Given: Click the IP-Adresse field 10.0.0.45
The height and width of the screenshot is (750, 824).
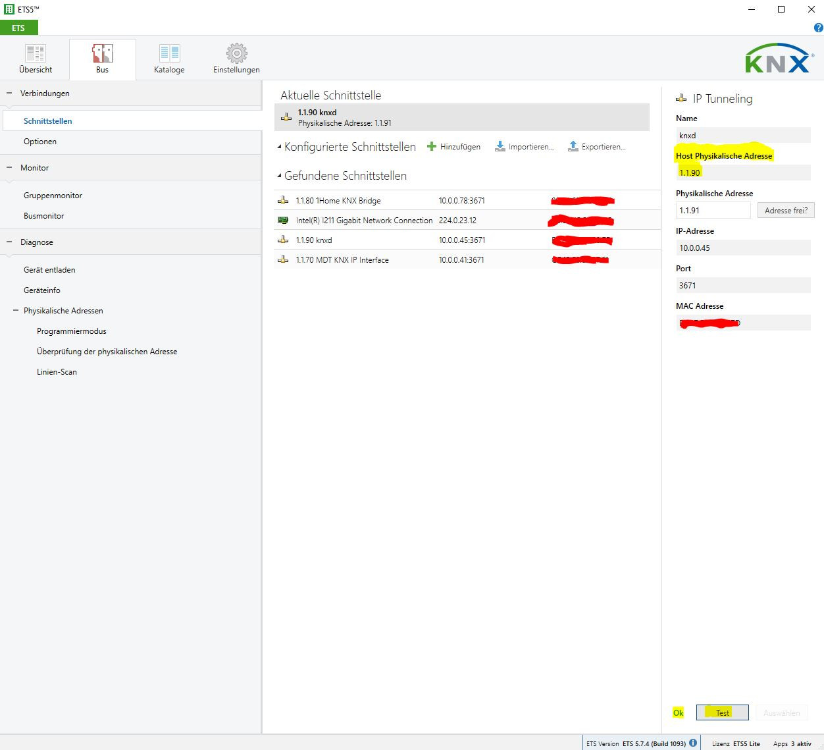Looking at the screenshot, I should [743, 248].
